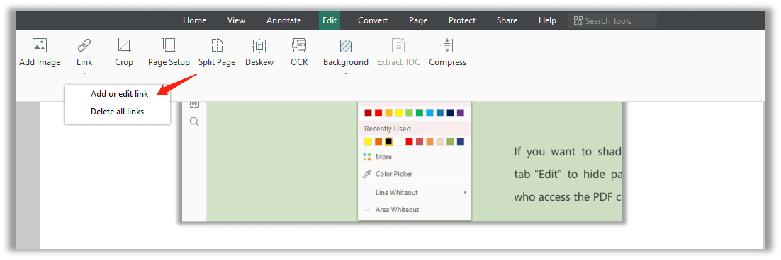Expand the Line Whiteout submenu arrow
The width and height of the screenshot is (781, 260).
[x=465, y=192]
